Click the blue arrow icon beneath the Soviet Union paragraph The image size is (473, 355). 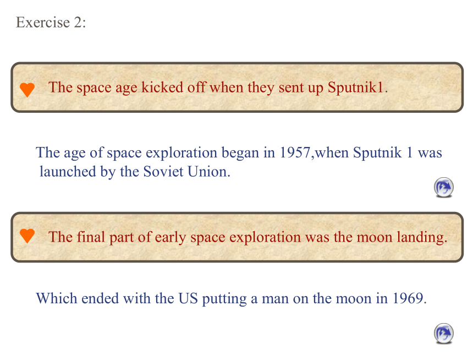444,187
